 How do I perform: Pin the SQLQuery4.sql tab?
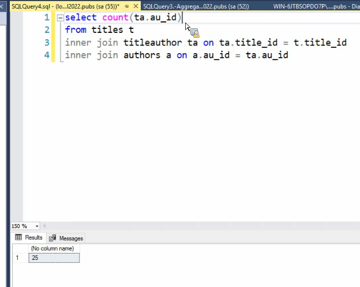coord(126,6)
